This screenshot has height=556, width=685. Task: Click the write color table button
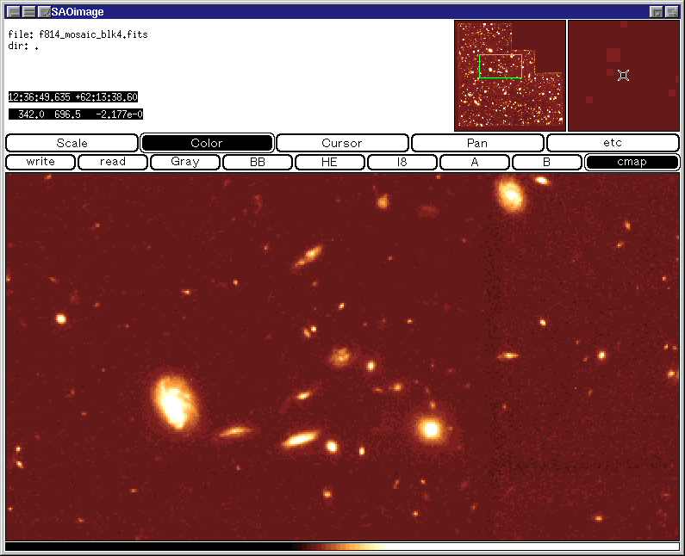coord(40,162)
